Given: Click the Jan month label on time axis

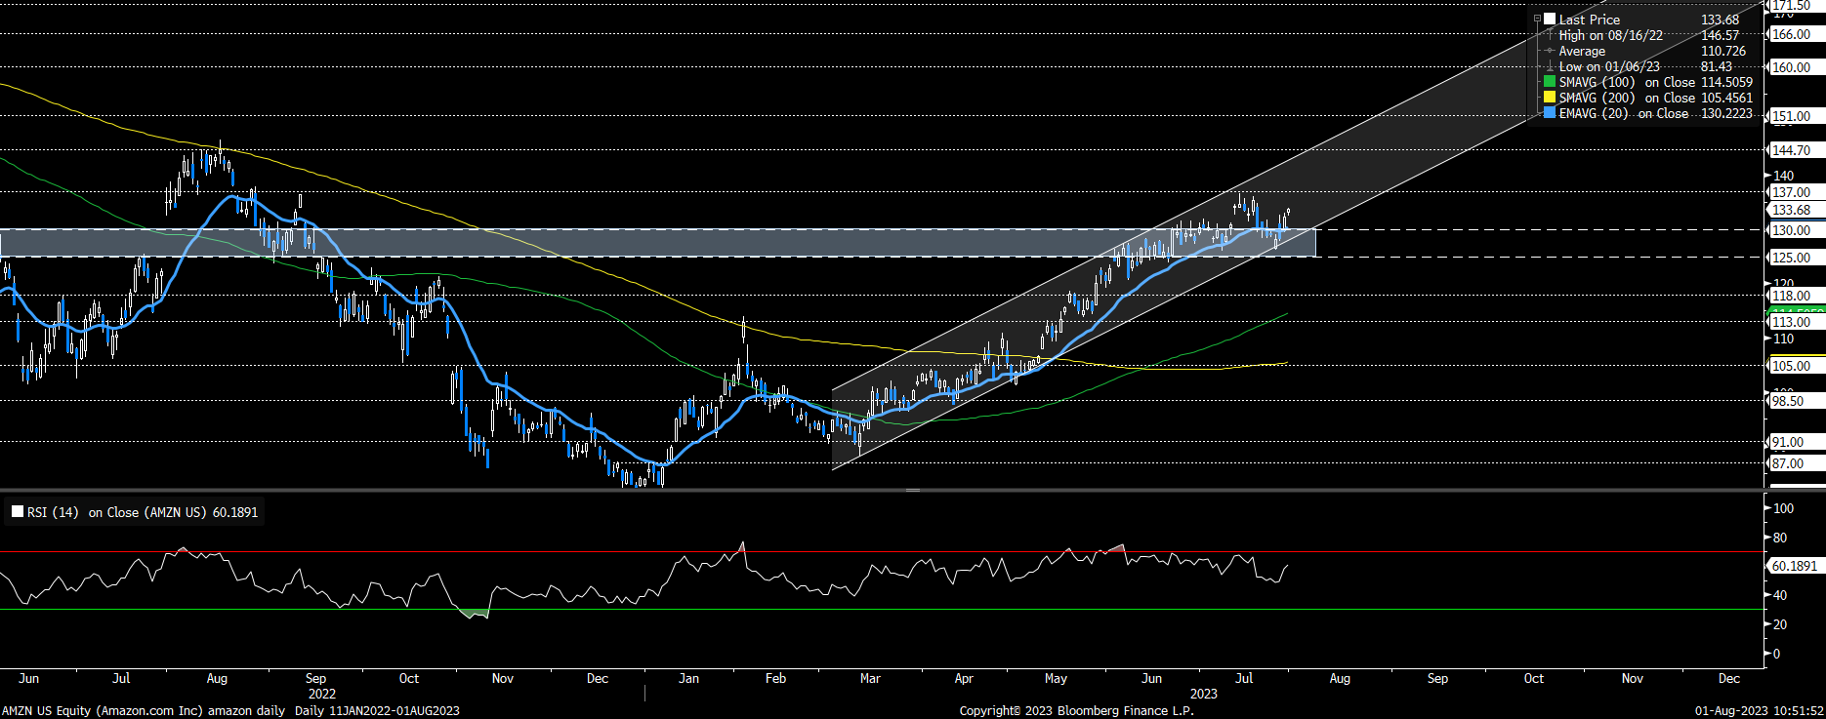Looking at the screenshot, I should (688, 678).
